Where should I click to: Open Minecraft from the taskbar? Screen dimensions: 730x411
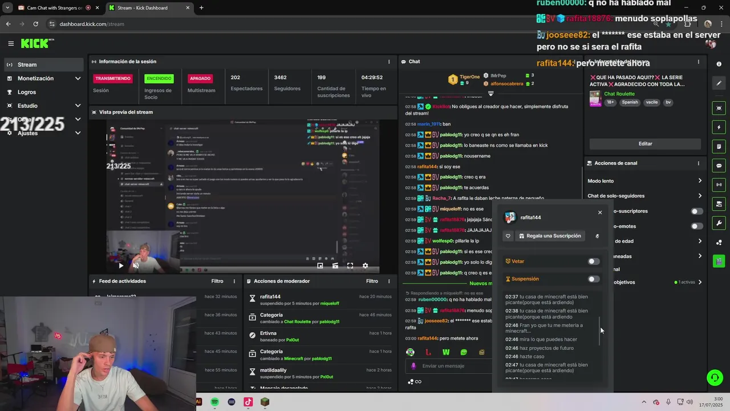point(265,402)
